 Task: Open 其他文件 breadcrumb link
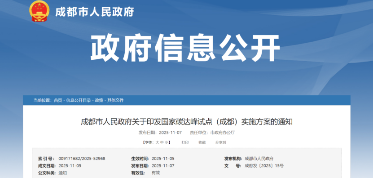[x=115, y=100]
